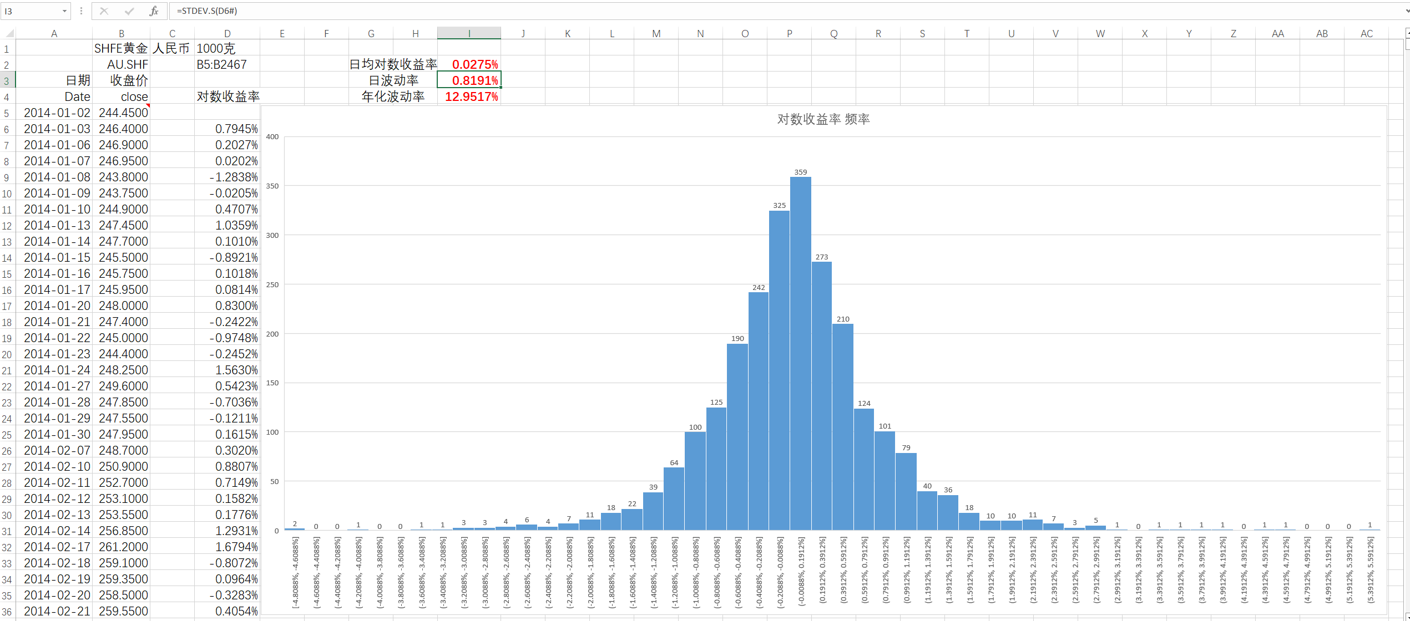Click the Insert Function fx icon

coord(154,11)
